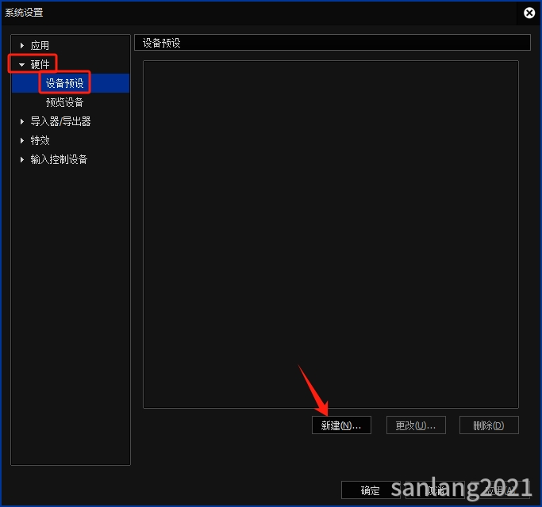
Task: Select 设备预设 in the settings tree
Action: (x=64, y=83)
